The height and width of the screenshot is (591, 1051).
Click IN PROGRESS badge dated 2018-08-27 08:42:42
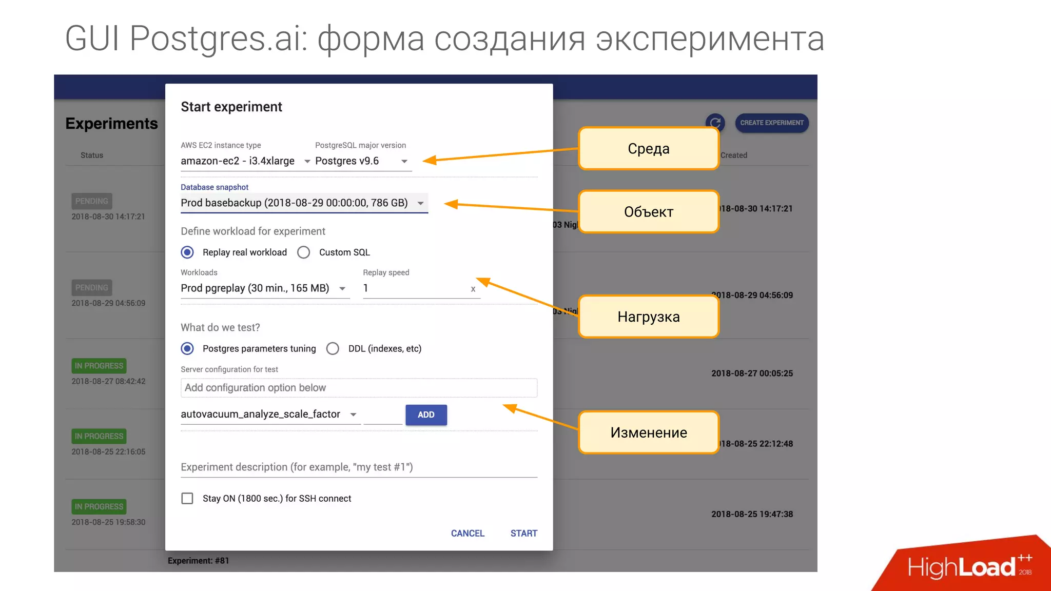(x=99, y=366)
